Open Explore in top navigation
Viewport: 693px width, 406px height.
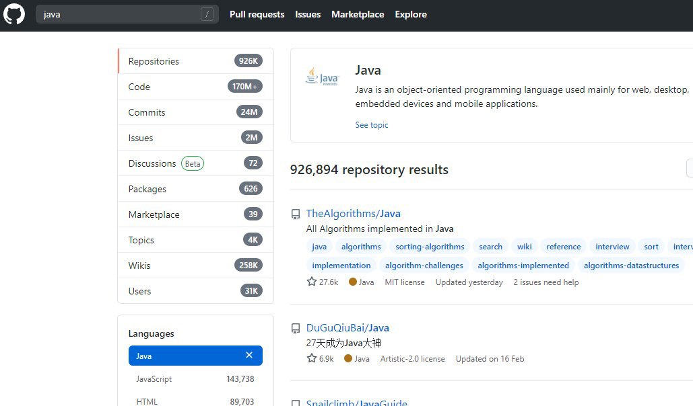411,15
